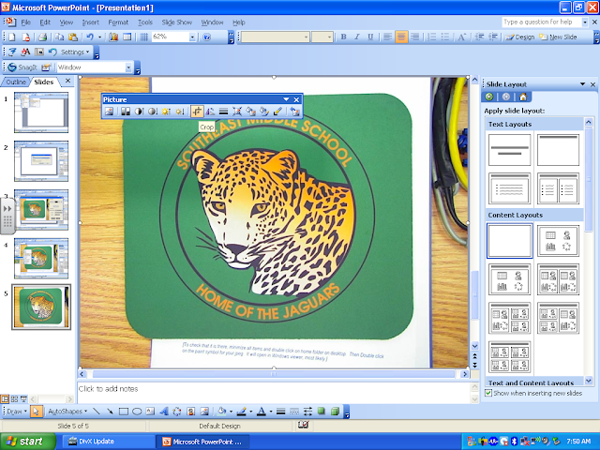Click the New Slide button
The image size is (600, 450).
[558, 37]
